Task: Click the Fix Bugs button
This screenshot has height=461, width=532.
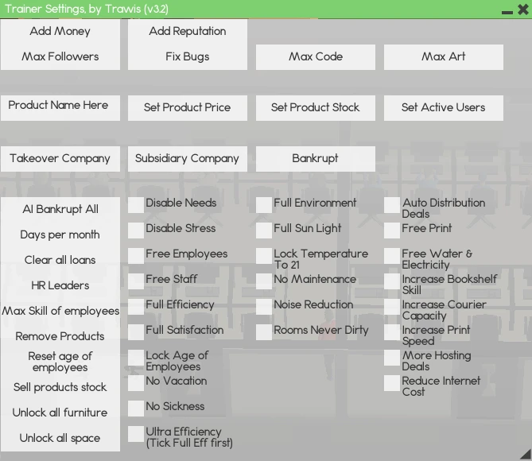Action: click(188, 56)
